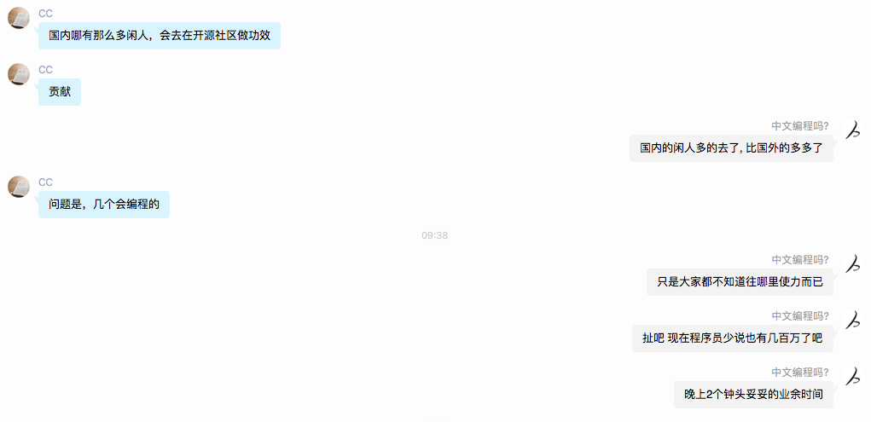
Task: Select the message bubble 国内哪有那么多闲人
Action: pos(160,36)
